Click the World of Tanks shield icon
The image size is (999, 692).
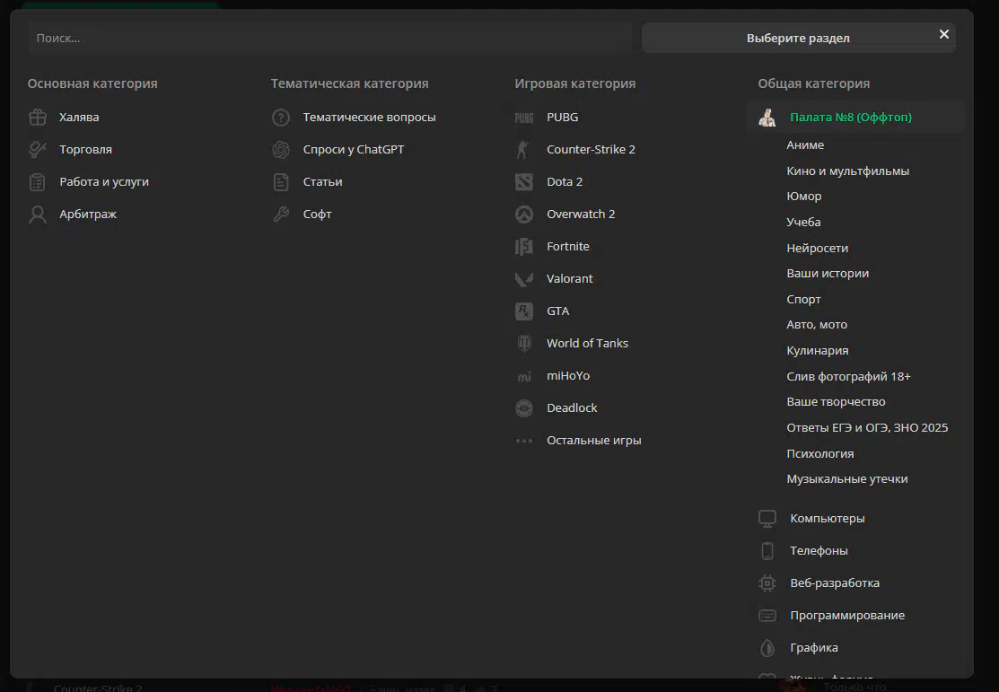pos(524,344)
